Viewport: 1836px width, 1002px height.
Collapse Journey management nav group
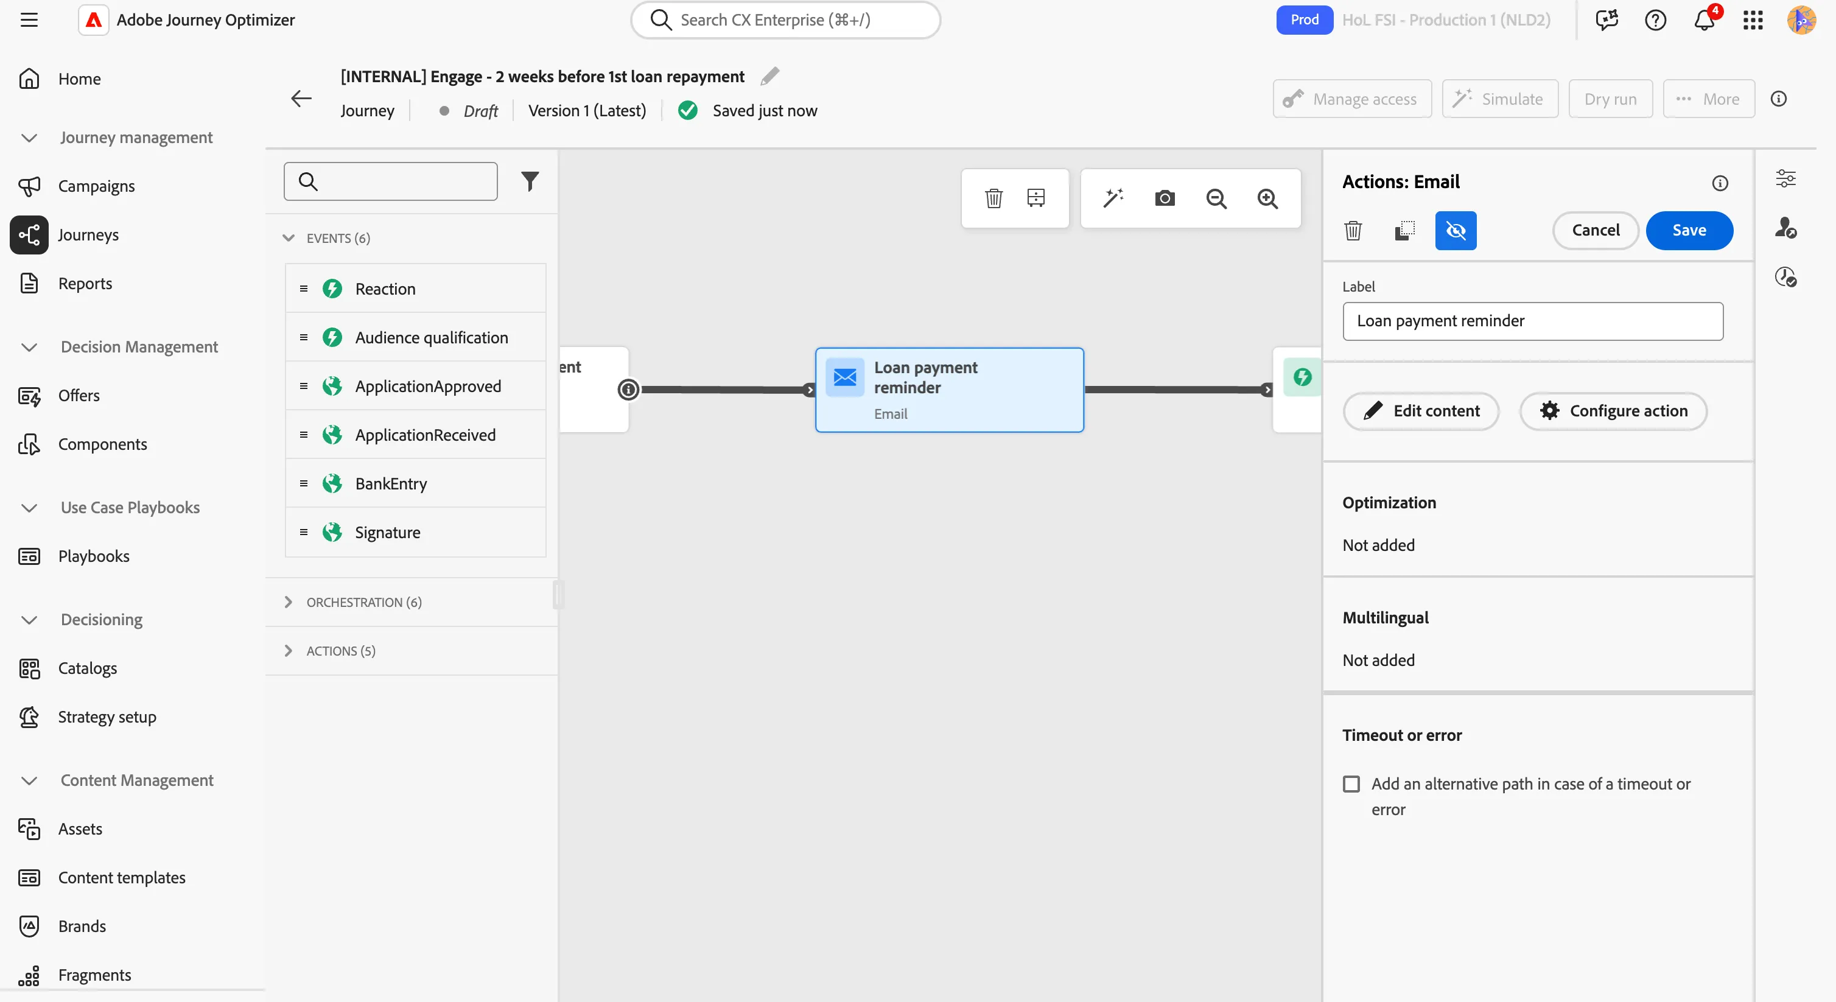tap(29, 138)
